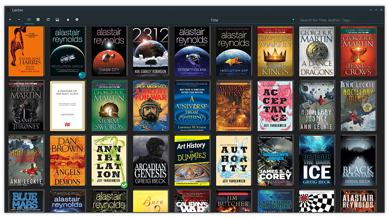
Task: Select Dan Brown's Angels & Demons cover
Action: coord(67,161)
